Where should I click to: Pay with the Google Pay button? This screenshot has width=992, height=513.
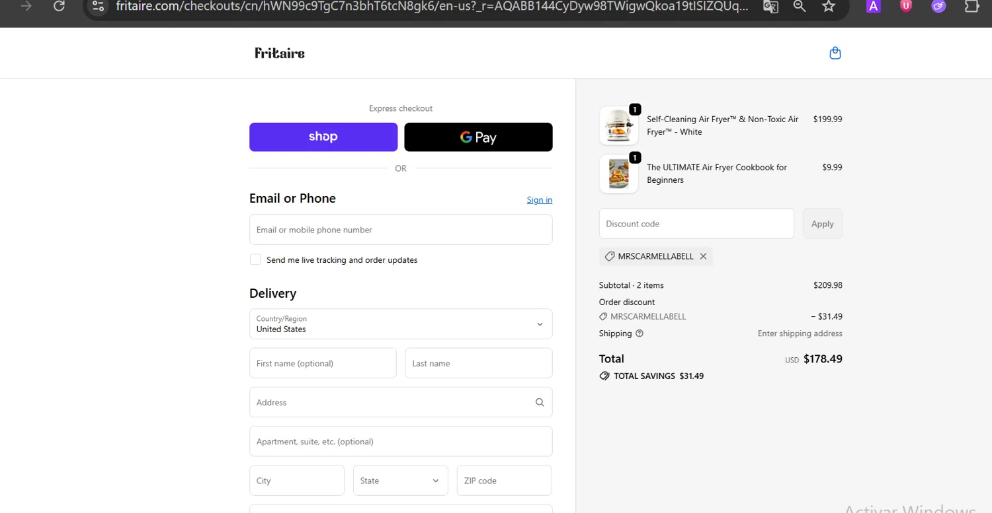[478, 137]
